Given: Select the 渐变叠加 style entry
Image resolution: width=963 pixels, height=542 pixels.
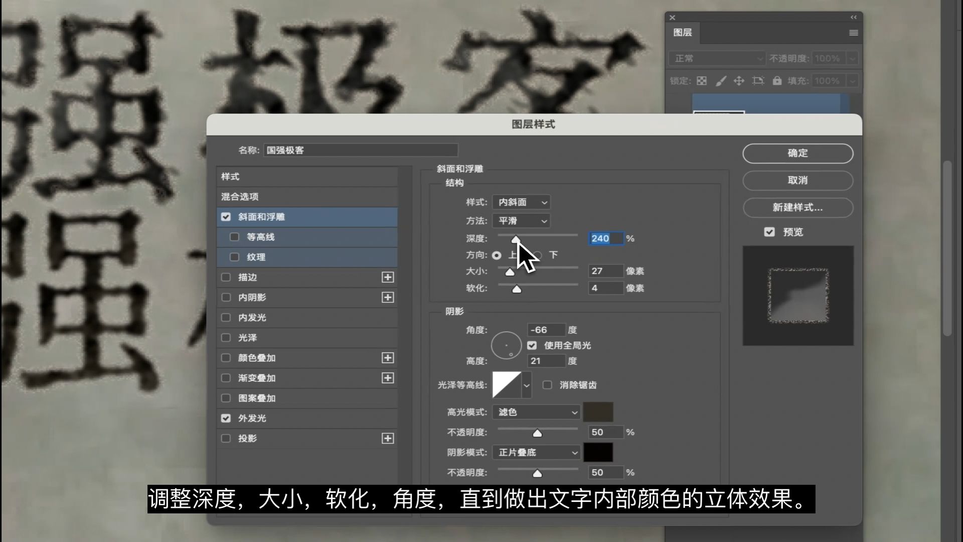Looking at the screenshot, I should click(x=257, y=378).
